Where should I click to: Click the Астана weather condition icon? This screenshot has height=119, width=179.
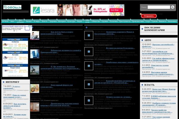coord(5,58)
